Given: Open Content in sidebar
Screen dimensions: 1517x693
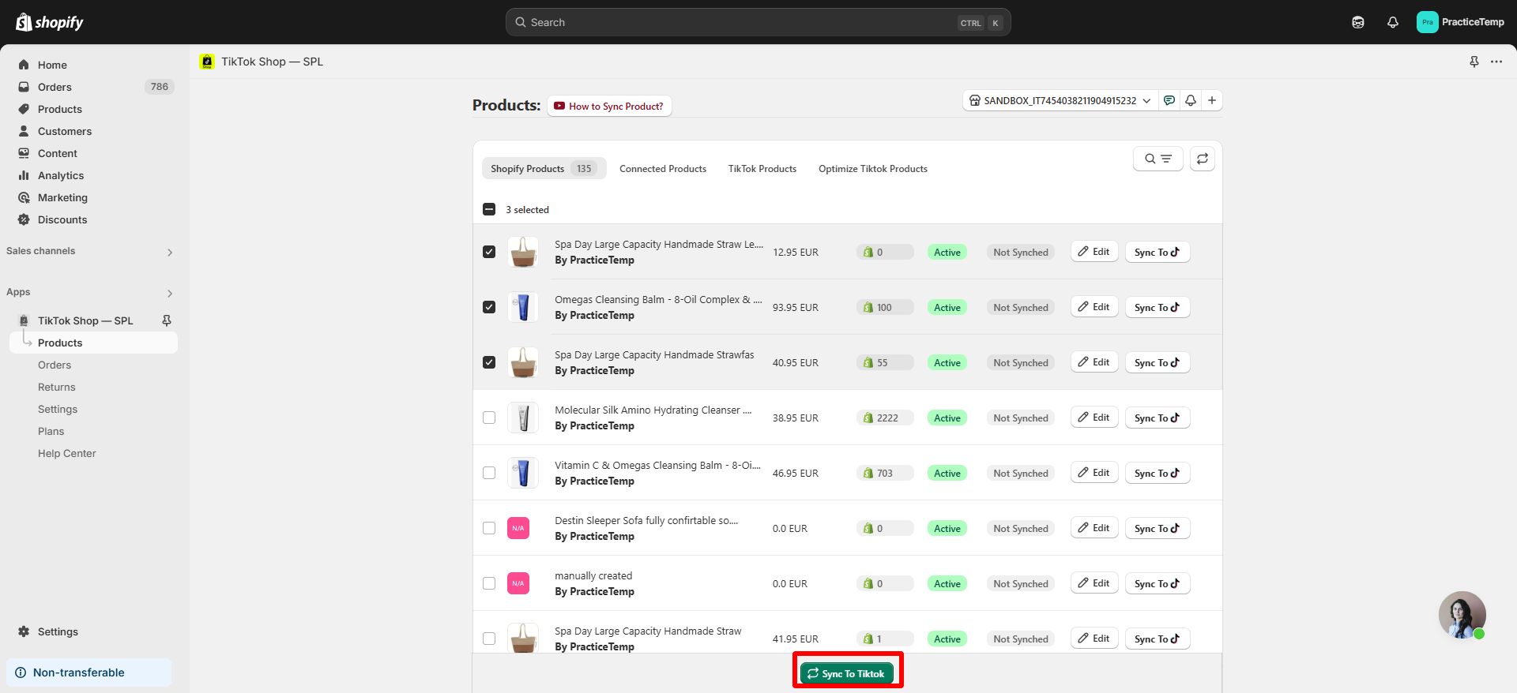Looking at the screenshot, I should pyautogui.click(x=93, y=153).
